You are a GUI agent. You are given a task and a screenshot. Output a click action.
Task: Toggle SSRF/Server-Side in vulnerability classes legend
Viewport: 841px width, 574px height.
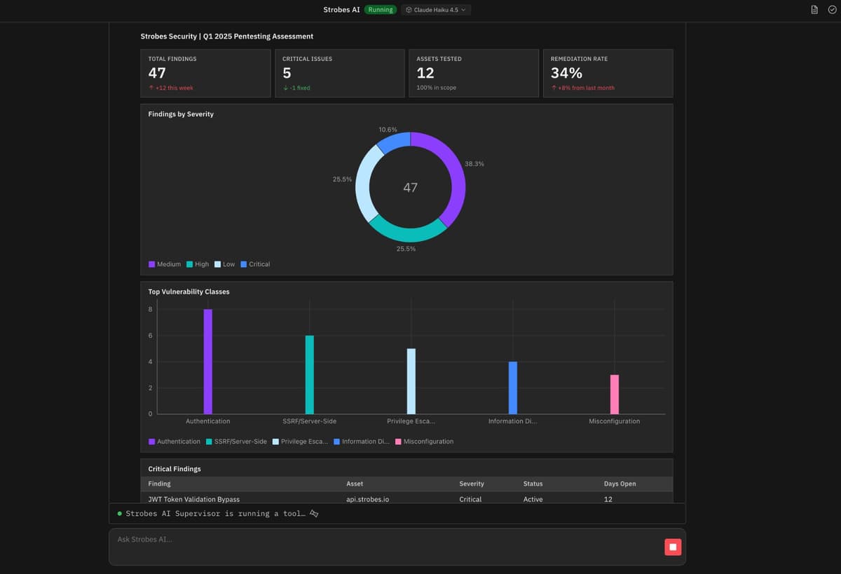click(x=236, y=442)
